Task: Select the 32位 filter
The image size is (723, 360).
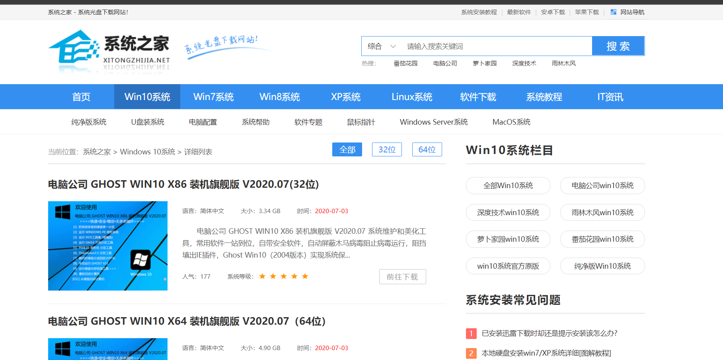Action: click(387, 150)
